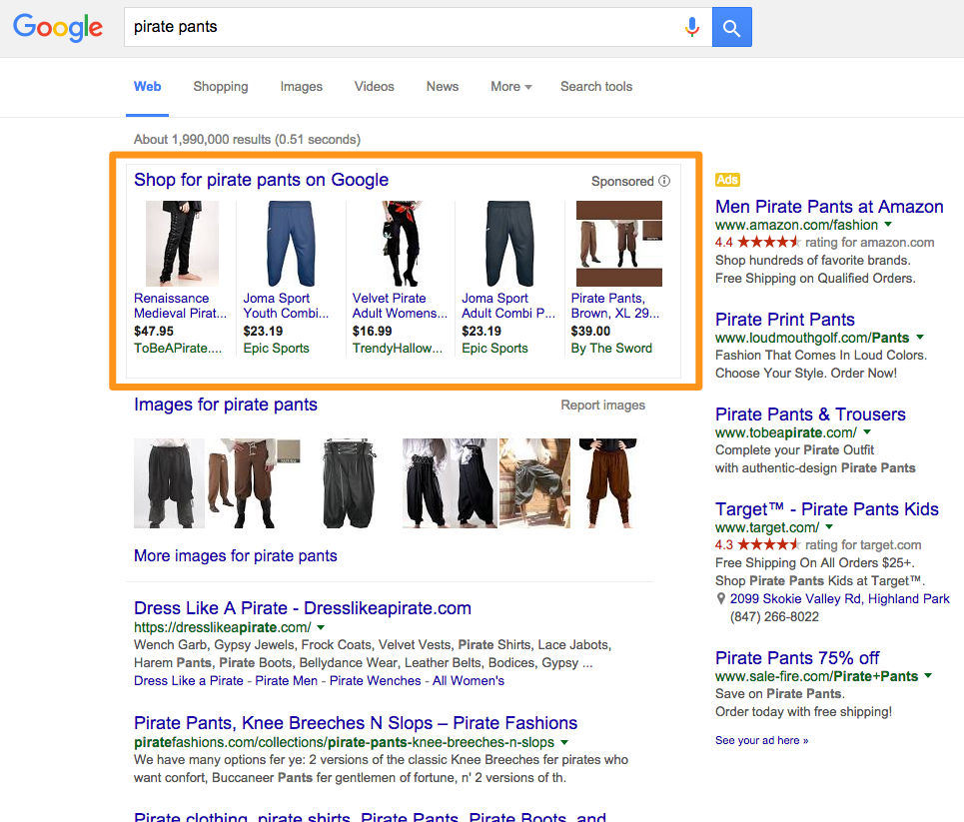The width and height of the screenshot is (964, 822).
Task: Open Joma Sport Youth Combi product image
Action: click(291, 244)
